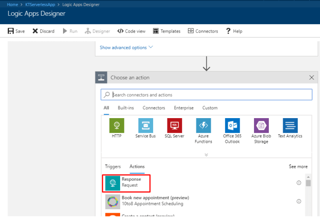Click the actions list scrollbar thumb
This screenshot has height=220, width=320.
[308, 183]
